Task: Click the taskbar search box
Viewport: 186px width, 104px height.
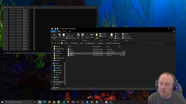Action: coord(19,102)
